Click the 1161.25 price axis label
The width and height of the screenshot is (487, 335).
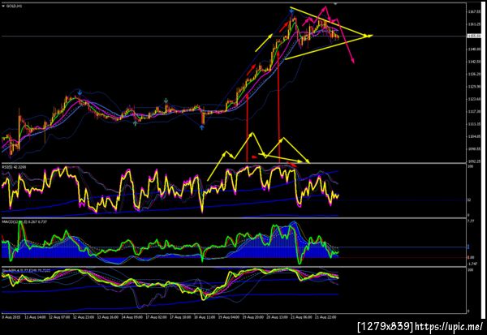(x=472, y=24)
